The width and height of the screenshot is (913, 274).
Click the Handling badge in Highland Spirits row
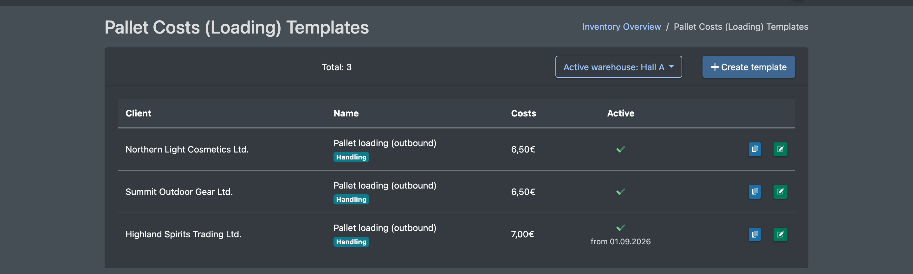point(351,242)
